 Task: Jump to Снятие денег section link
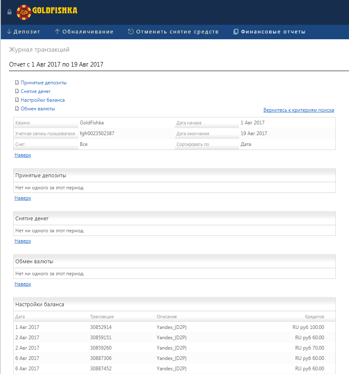36,91
